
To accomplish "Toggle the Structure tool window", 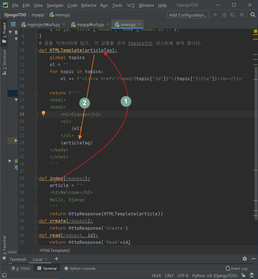I will click(4, 62).
